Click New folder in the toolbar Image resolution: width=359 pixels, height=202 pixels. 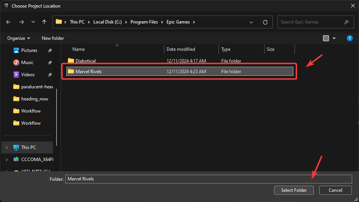[53, 38]
